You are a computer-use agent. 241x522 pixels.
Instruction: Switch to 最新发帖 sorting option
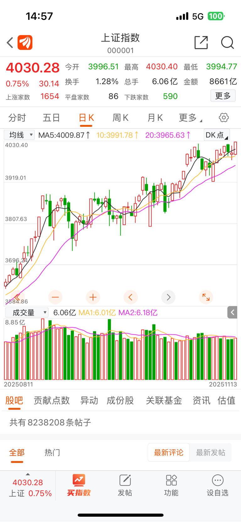click(211, 452)
